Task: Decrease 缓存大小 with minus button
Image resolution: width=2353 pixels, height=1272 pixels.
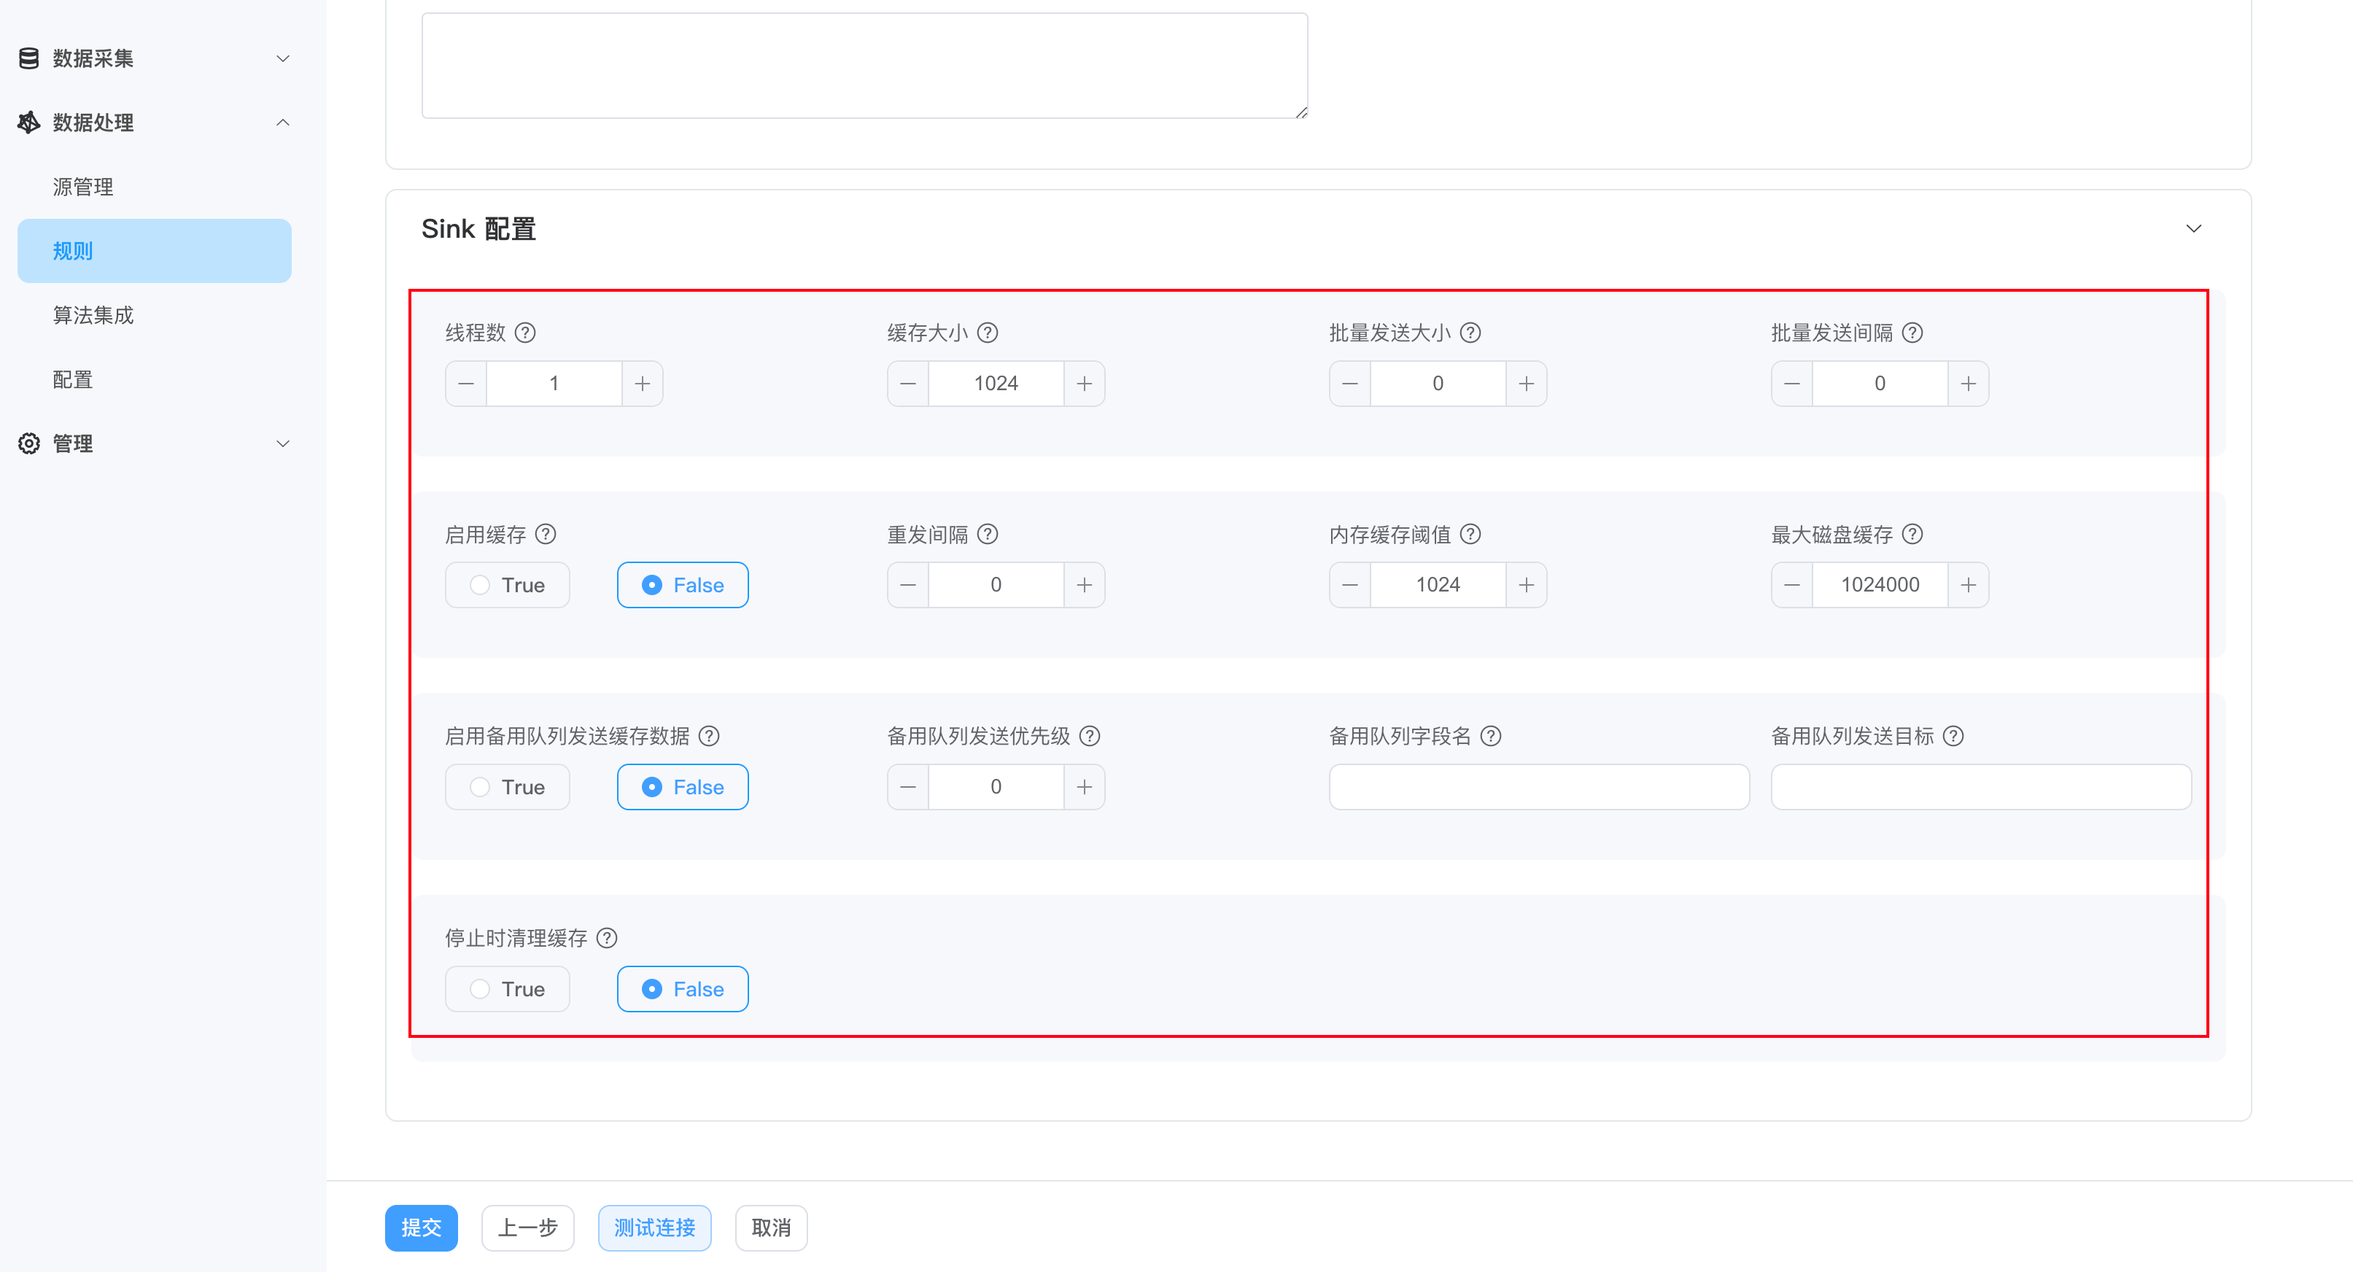Action: [x=908, y=384]
